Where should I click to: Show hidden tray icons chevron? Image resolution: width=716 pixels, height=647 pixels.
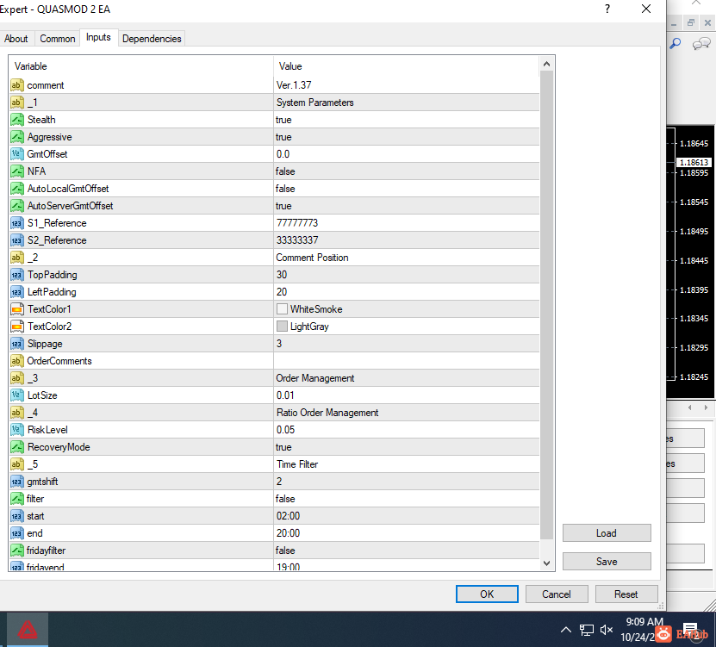click(x=566, y=630)
